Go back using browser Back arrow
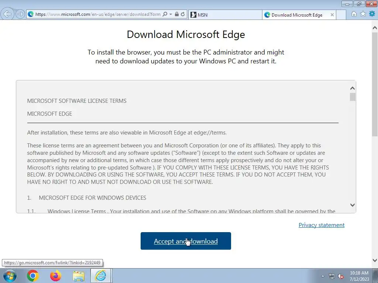Image resolution: width=378 pixels, height=283 pixels. (x=7, y=14)
